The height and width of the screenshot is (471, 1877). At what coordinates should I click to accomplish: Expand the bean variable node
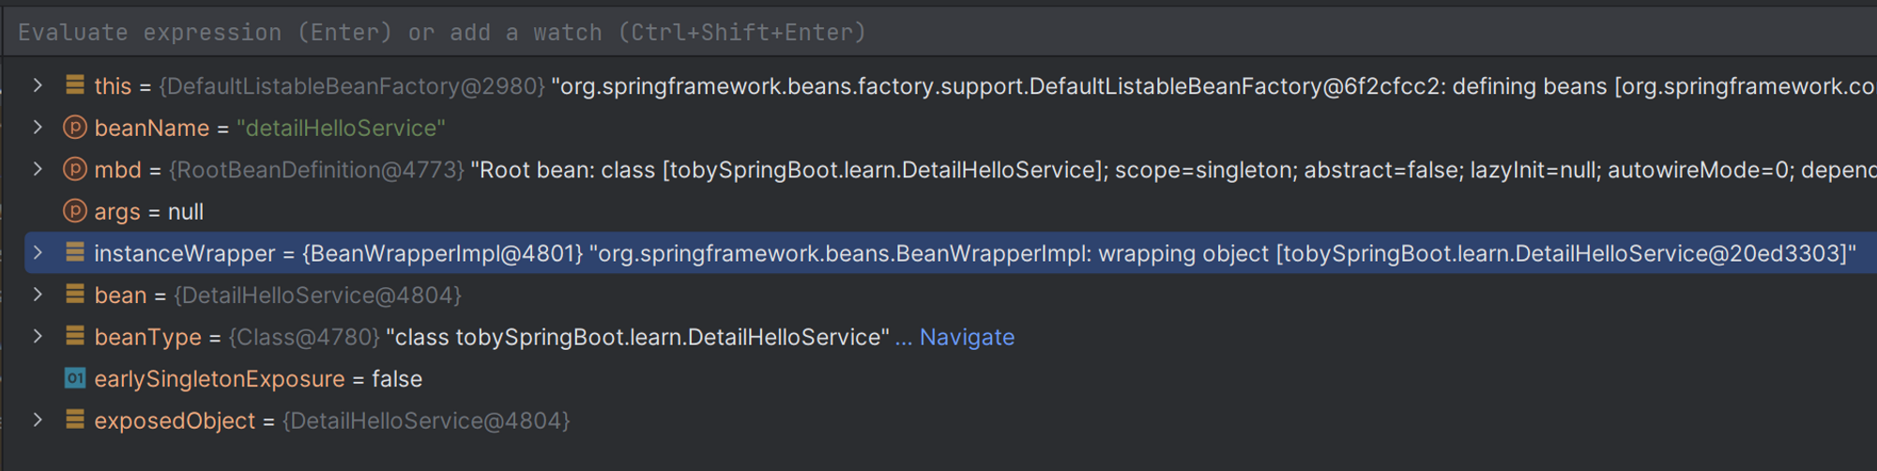click(38, 295)
